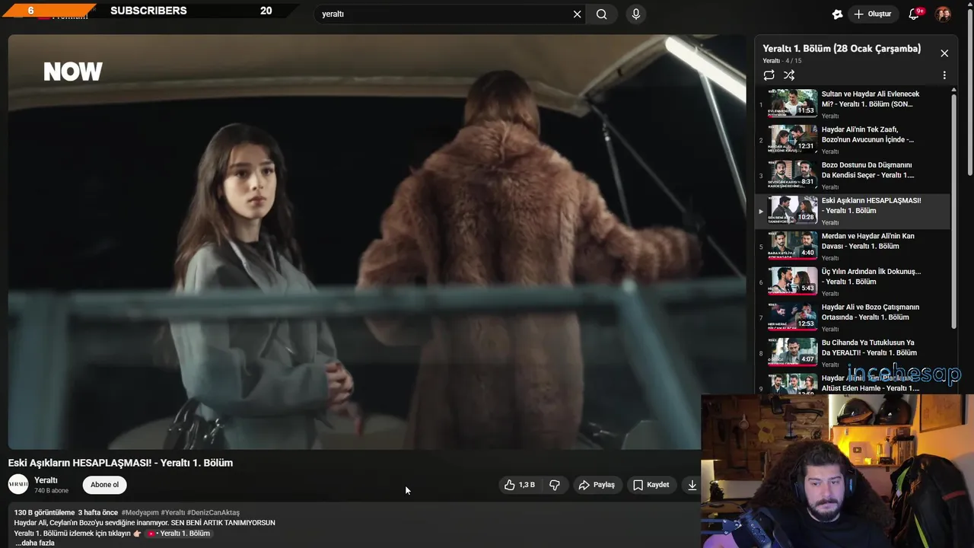974x548 pixels.
Task: Close the playlist panel
Action: click(x=944, y=53)
